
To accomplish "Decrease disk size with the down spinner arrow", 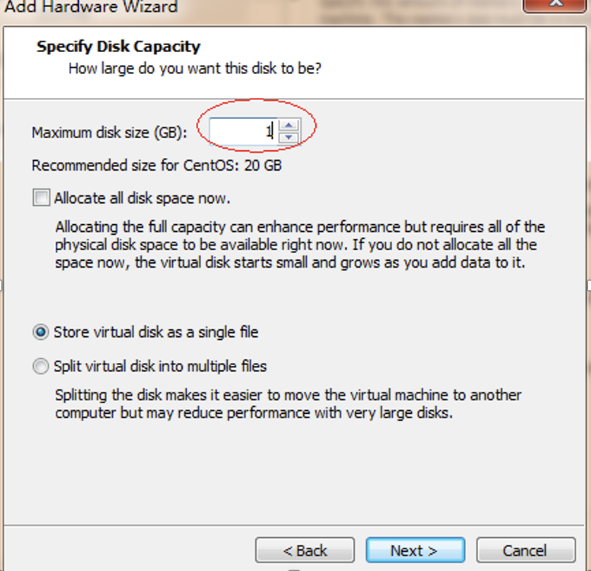I will 288,137.
